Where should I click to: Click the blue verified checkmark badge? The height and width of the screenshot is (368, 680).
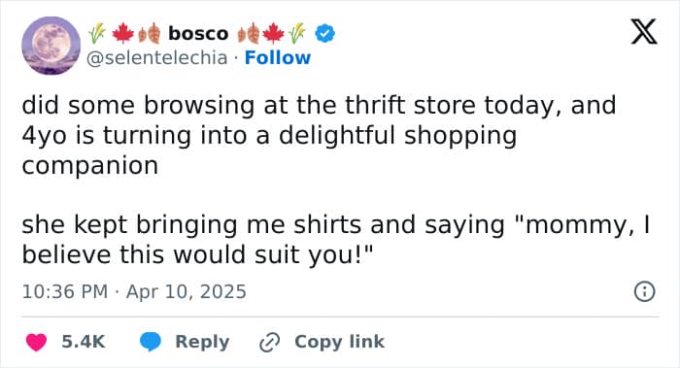pyautogui.click(x=324, y=33)
